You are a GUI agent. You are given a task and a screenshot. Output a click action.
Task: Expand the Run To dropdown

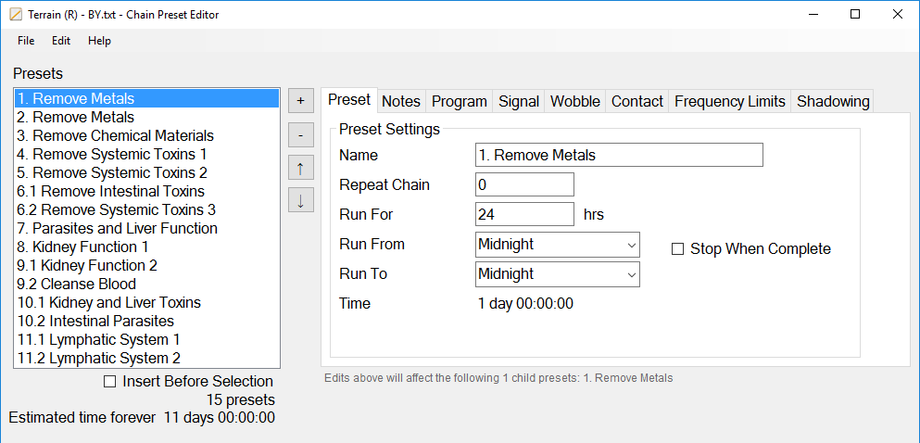(x=557, y=274)
